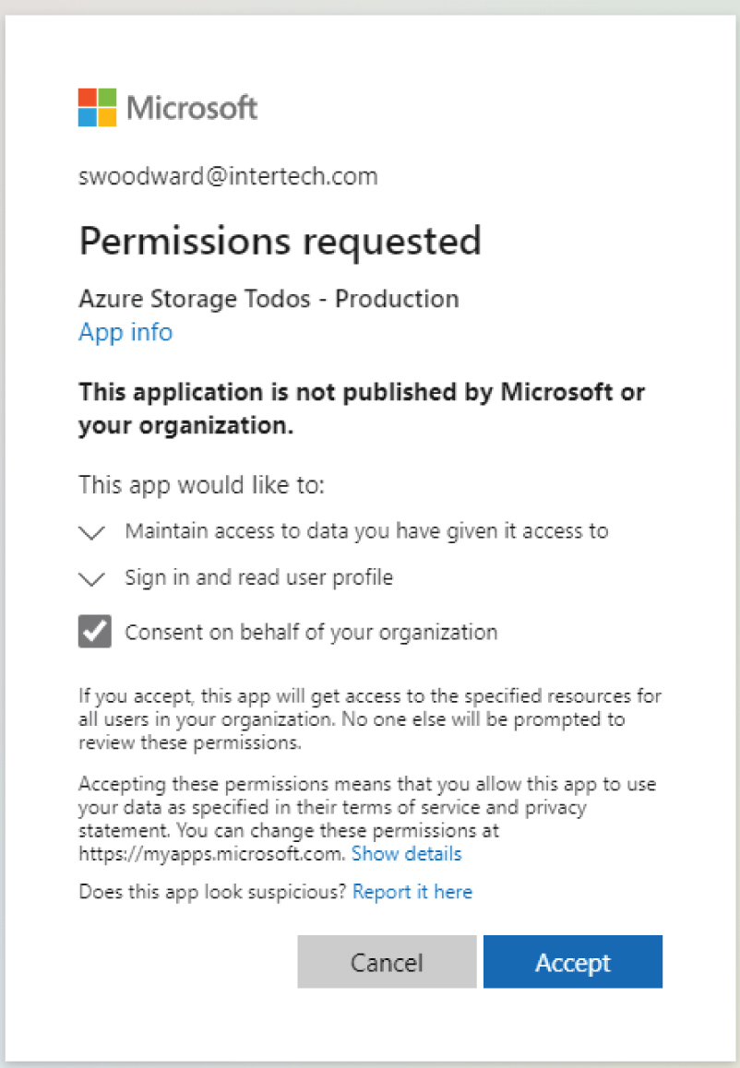Expand the Maintain access chevron
The height and width of the screenshot is (1068, 740).
click(92, 532)
